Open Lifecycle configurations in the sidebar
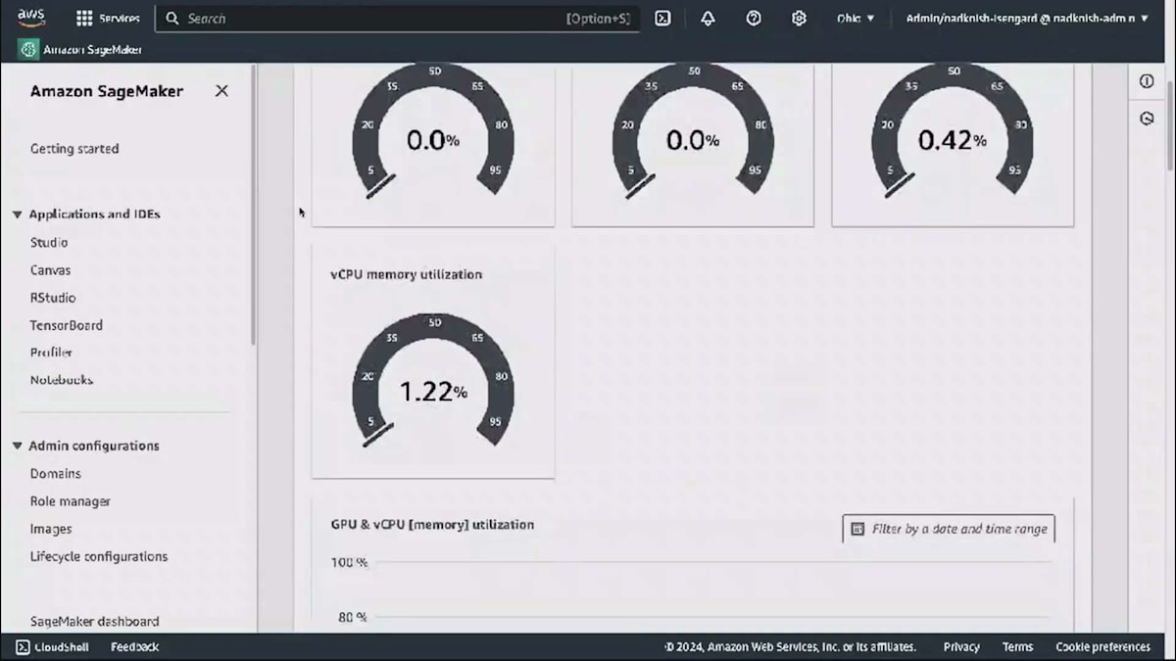Screen dimensions: 1176x661 [99, 556]
